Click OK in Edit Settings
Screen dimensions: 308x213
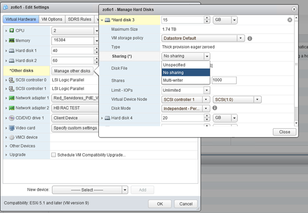click(160, 204)
